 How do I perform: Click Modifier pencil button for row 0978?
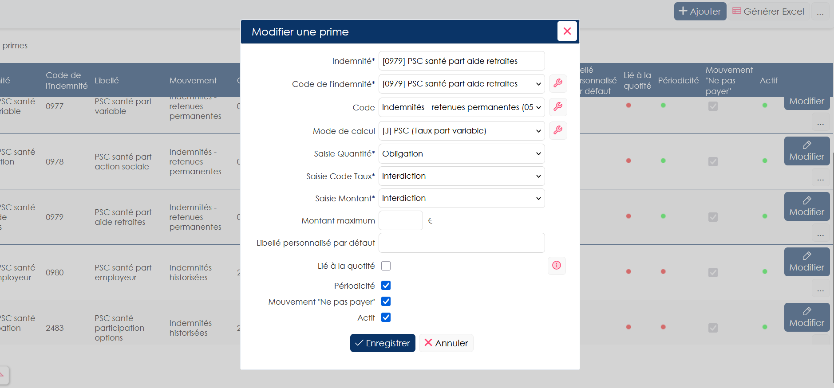[x=806, y=151]
